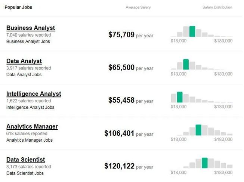Click the Data Analyst Jobs link
Image resolution: width=244 pixels, height=182 pixels.
tap(24, 74)
